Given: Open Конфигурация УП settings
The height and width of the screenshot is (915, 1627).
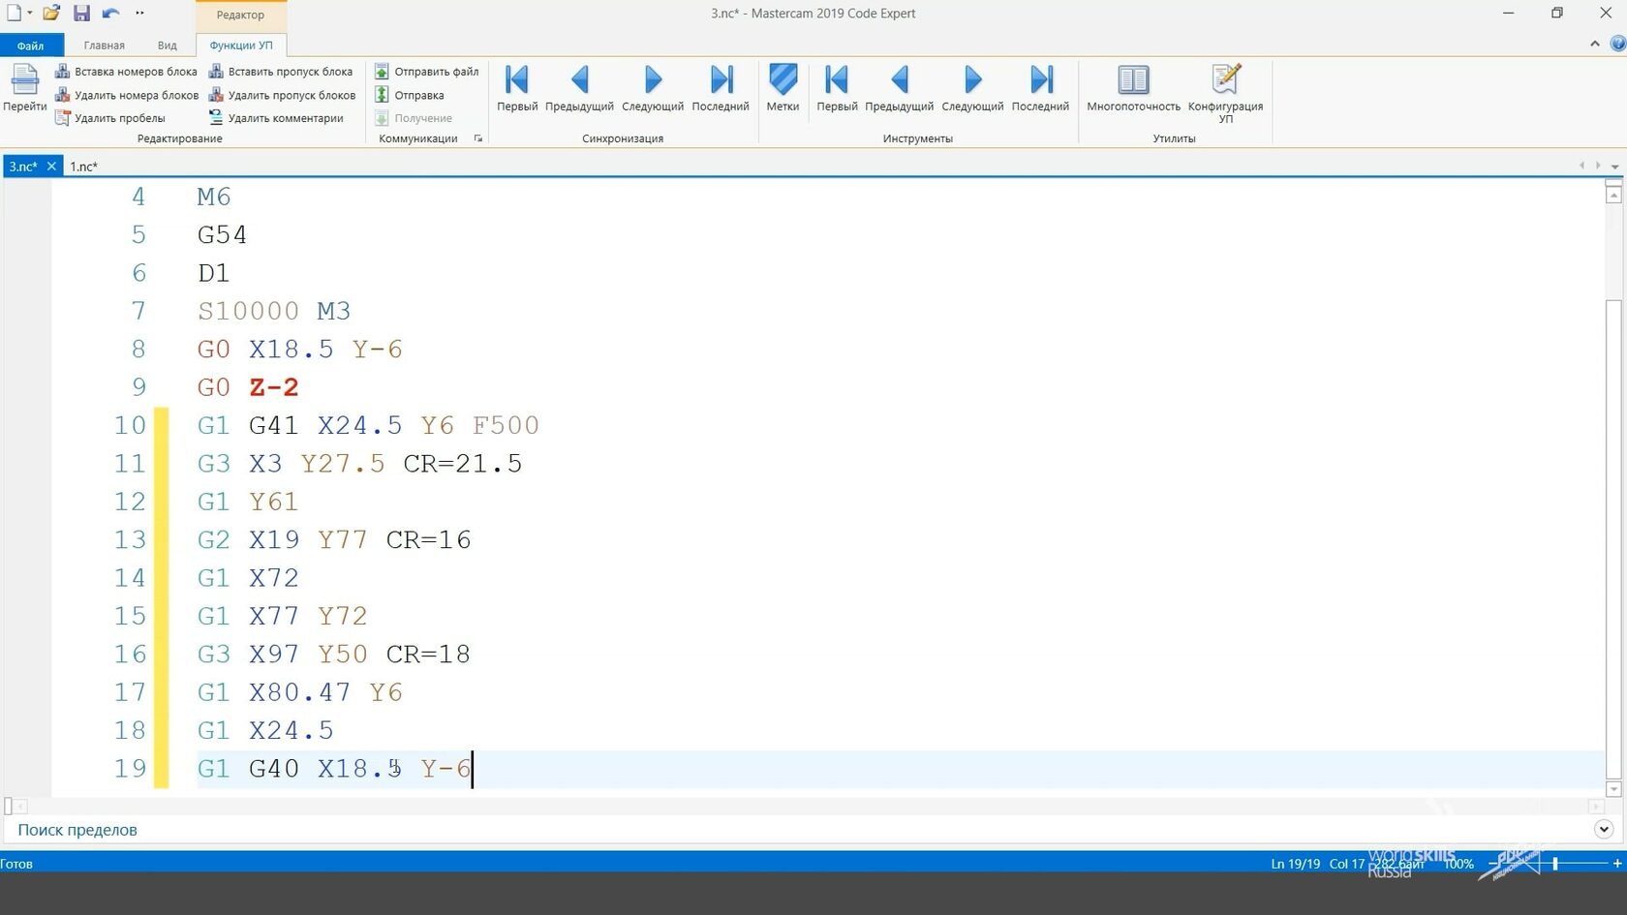Looking at the screenshot, I should 1225,93.
